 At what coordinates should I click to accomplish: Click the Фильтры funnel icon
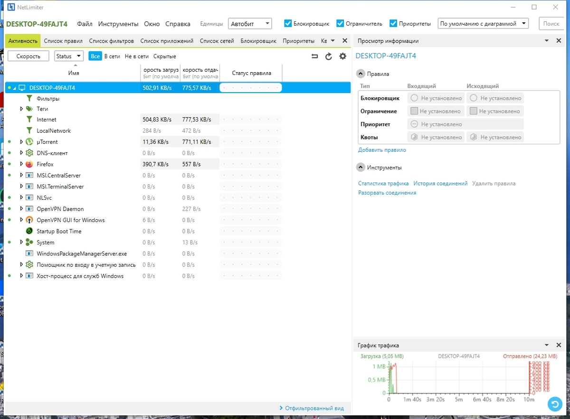coord(29,99)
